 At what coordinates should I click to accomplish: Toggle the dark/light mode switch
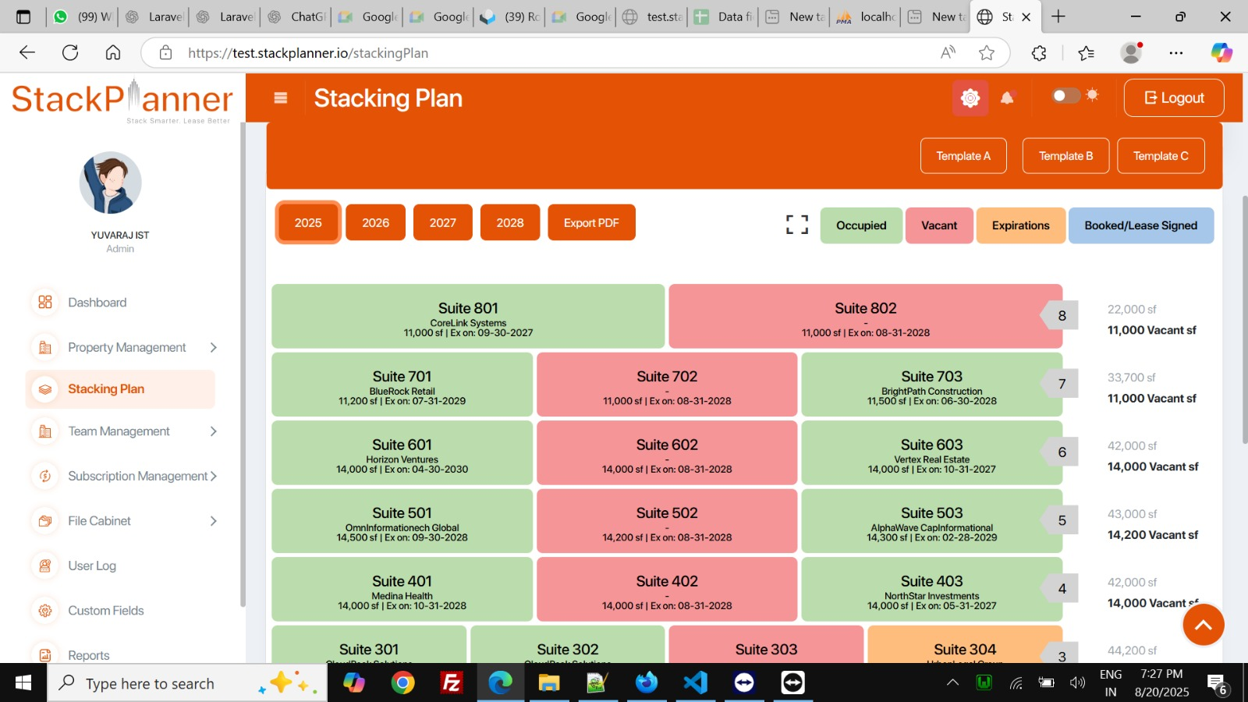click(1065, 96)
